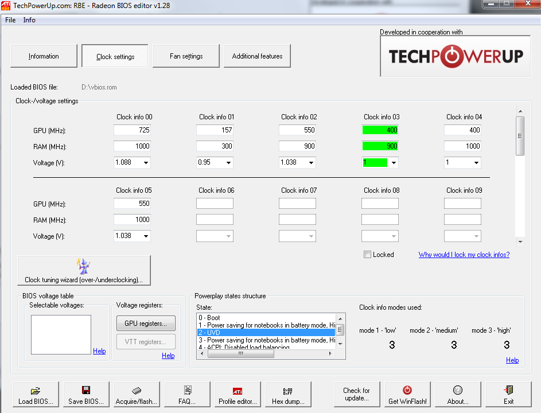Click the clock settings vertical scrollbar thumb
Screen dimensions: 541x413
(x=520, y=136)
